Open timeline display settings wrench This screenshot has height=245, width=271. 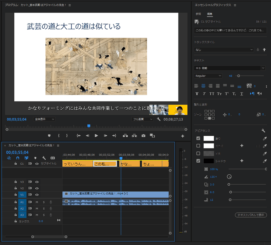pos(44,158)
